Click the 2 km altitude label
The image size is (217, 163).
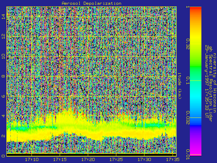pyautogui.click(x=3, y=136)
